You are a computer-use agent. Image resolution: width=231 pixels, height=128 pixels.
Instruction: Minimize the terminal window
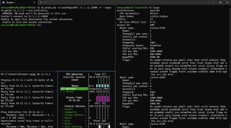pyautogui.click(x=213, y=2)
